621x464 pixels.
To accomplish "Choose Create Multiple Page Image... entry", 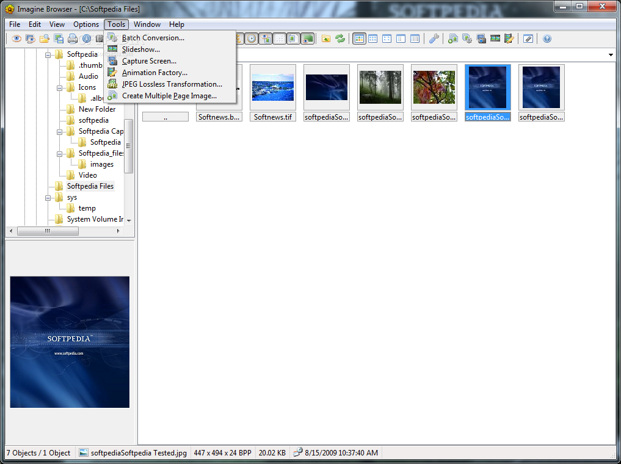I will point(170,96).
